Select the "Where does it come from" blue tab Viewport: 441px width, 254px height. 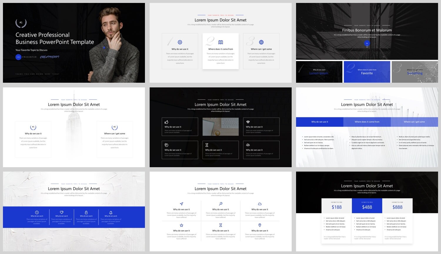click(367, 122)
